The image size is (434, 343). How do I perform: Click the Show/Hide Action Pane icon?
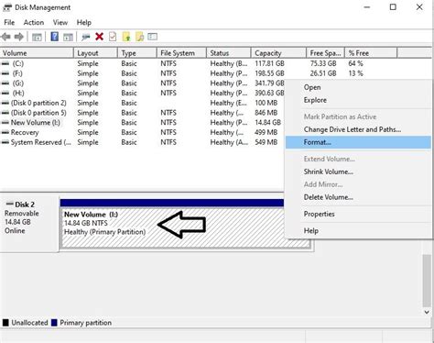click(x=68, y=37)
